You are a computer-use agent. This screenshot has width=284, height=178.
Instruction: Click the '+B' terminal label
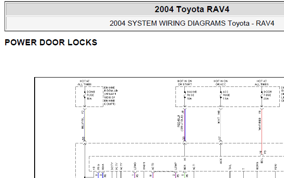tap(94, 168)
